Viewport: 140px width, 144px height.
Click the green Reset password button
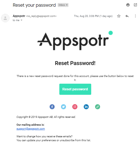75,89
